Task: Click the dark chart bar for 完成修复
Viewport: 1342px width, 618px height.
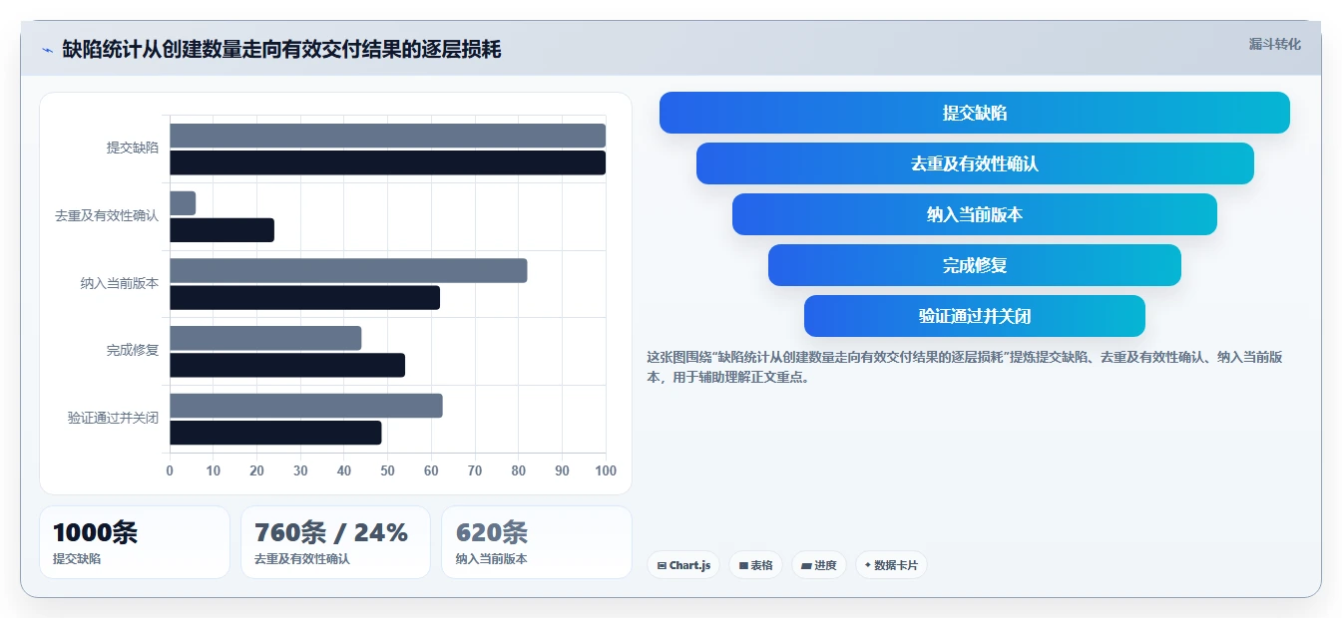Action: (x=287, y=365)
